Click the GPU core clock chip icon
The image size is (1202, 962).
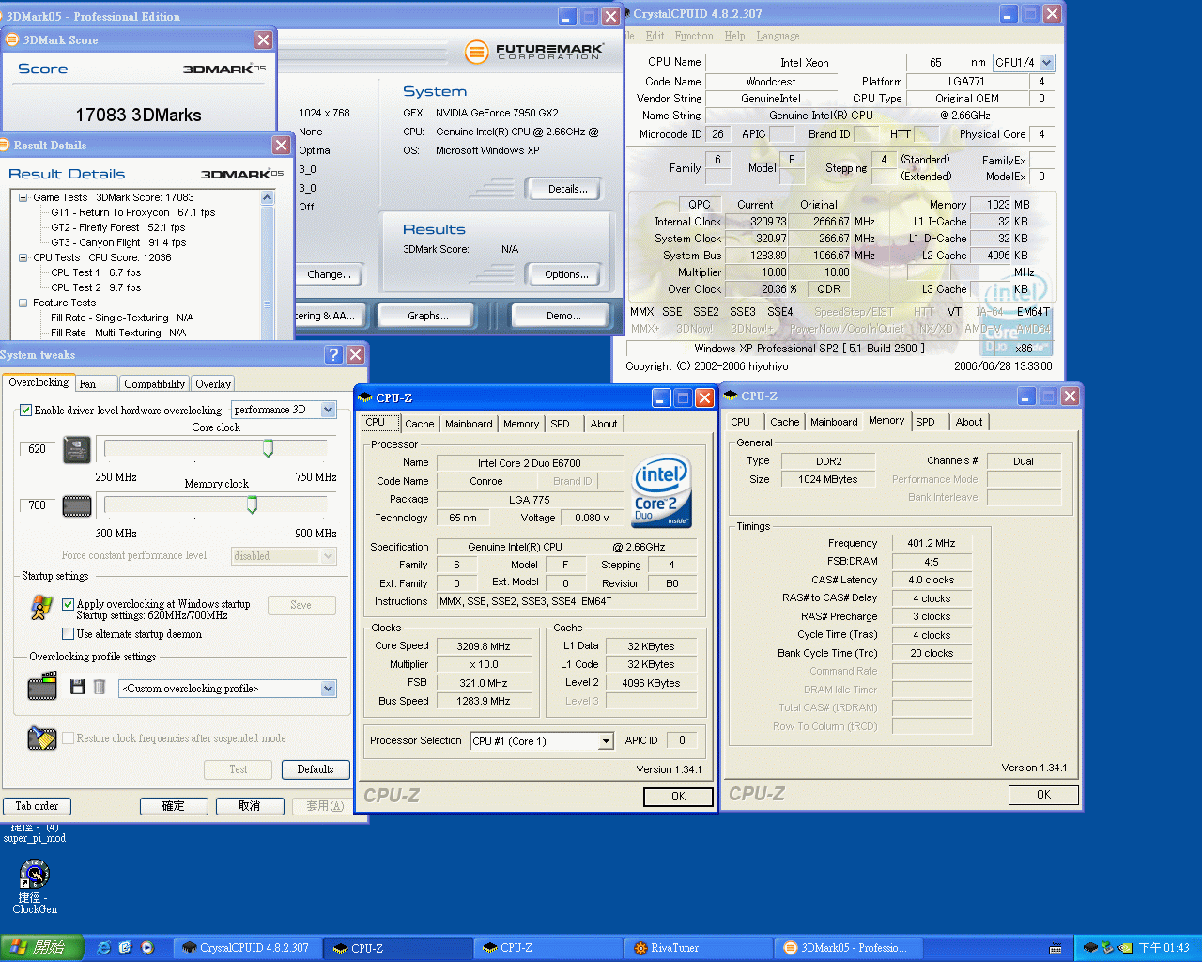point(76,450)
